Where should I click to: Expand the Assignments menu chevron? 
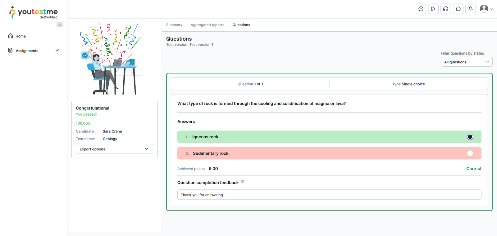(x=57, y=50)
